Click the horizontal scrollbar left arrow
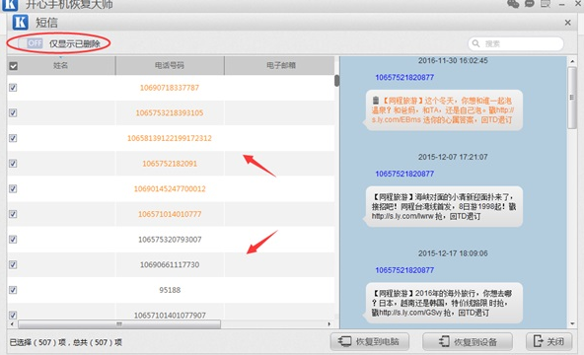Screen dimensions: 584x355 click(12, 324)
